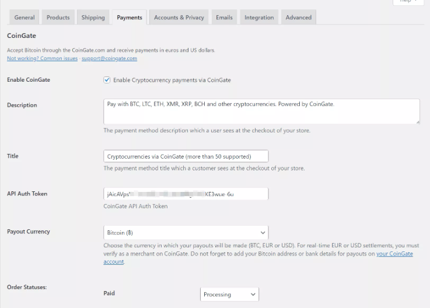Click the 'CoinGate API Auth Token' helper text
430x308 pixels.
(135, 206)
